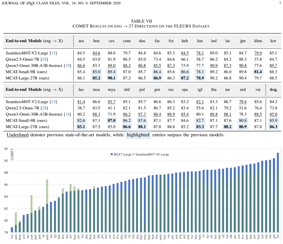283x244 pixels.
Task: Click the 'tgl' column header in the table
Action: 200,90
